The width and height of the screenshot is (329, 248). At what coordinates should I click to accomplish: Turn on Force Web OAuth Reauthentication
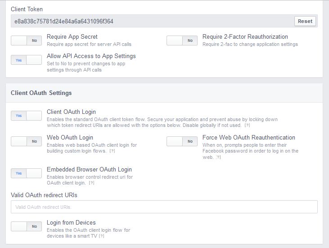coord(182,141)
